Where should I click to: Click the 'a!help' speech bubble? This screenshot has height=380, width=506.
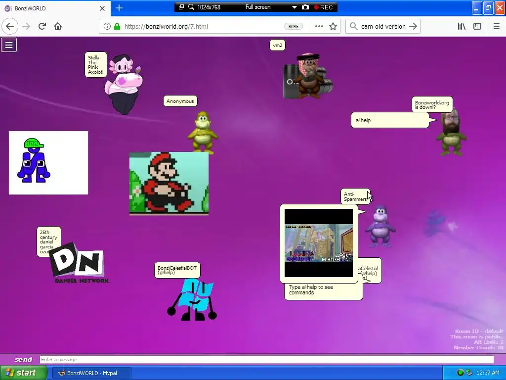[x=390, y=120]
